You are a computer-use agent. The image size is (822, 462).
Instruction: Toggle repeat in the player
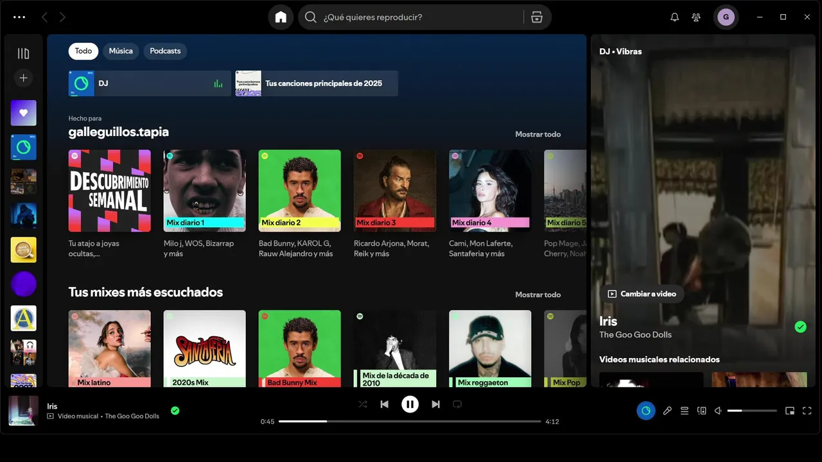(x=457, y=404)
